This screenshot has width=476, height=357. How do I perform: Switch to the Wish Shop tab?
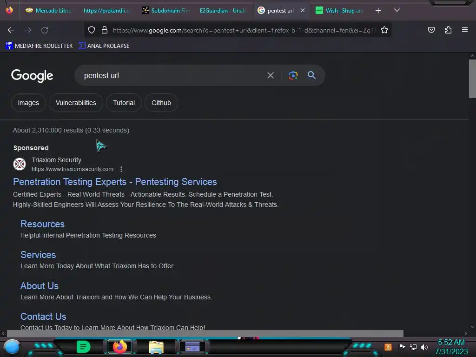click(339, 11)
